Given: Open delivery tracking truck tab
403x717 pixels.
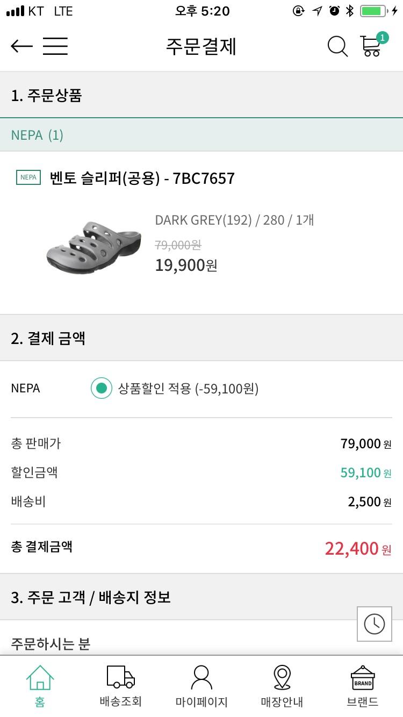Looking at the screenshot, I should 120,686.
